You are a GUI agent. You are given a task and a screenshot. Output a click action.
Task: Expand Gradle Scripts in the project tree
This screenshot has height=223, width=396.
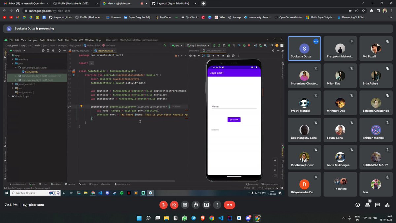point(9,96)
